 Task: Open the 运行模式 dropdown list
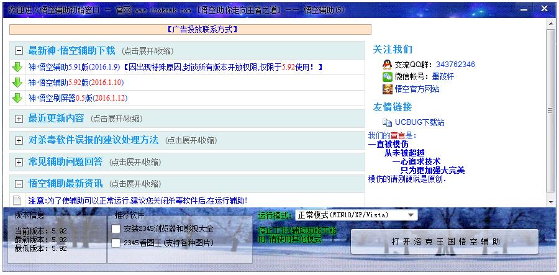(411, 215)
